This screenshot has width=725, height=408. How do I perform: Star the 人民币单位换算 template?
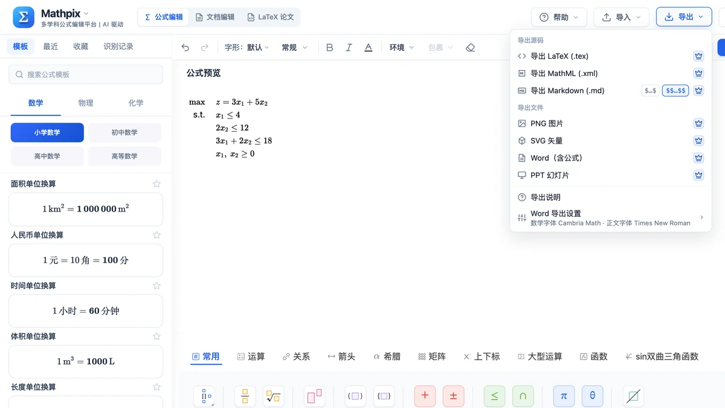[x=156, y=235]
